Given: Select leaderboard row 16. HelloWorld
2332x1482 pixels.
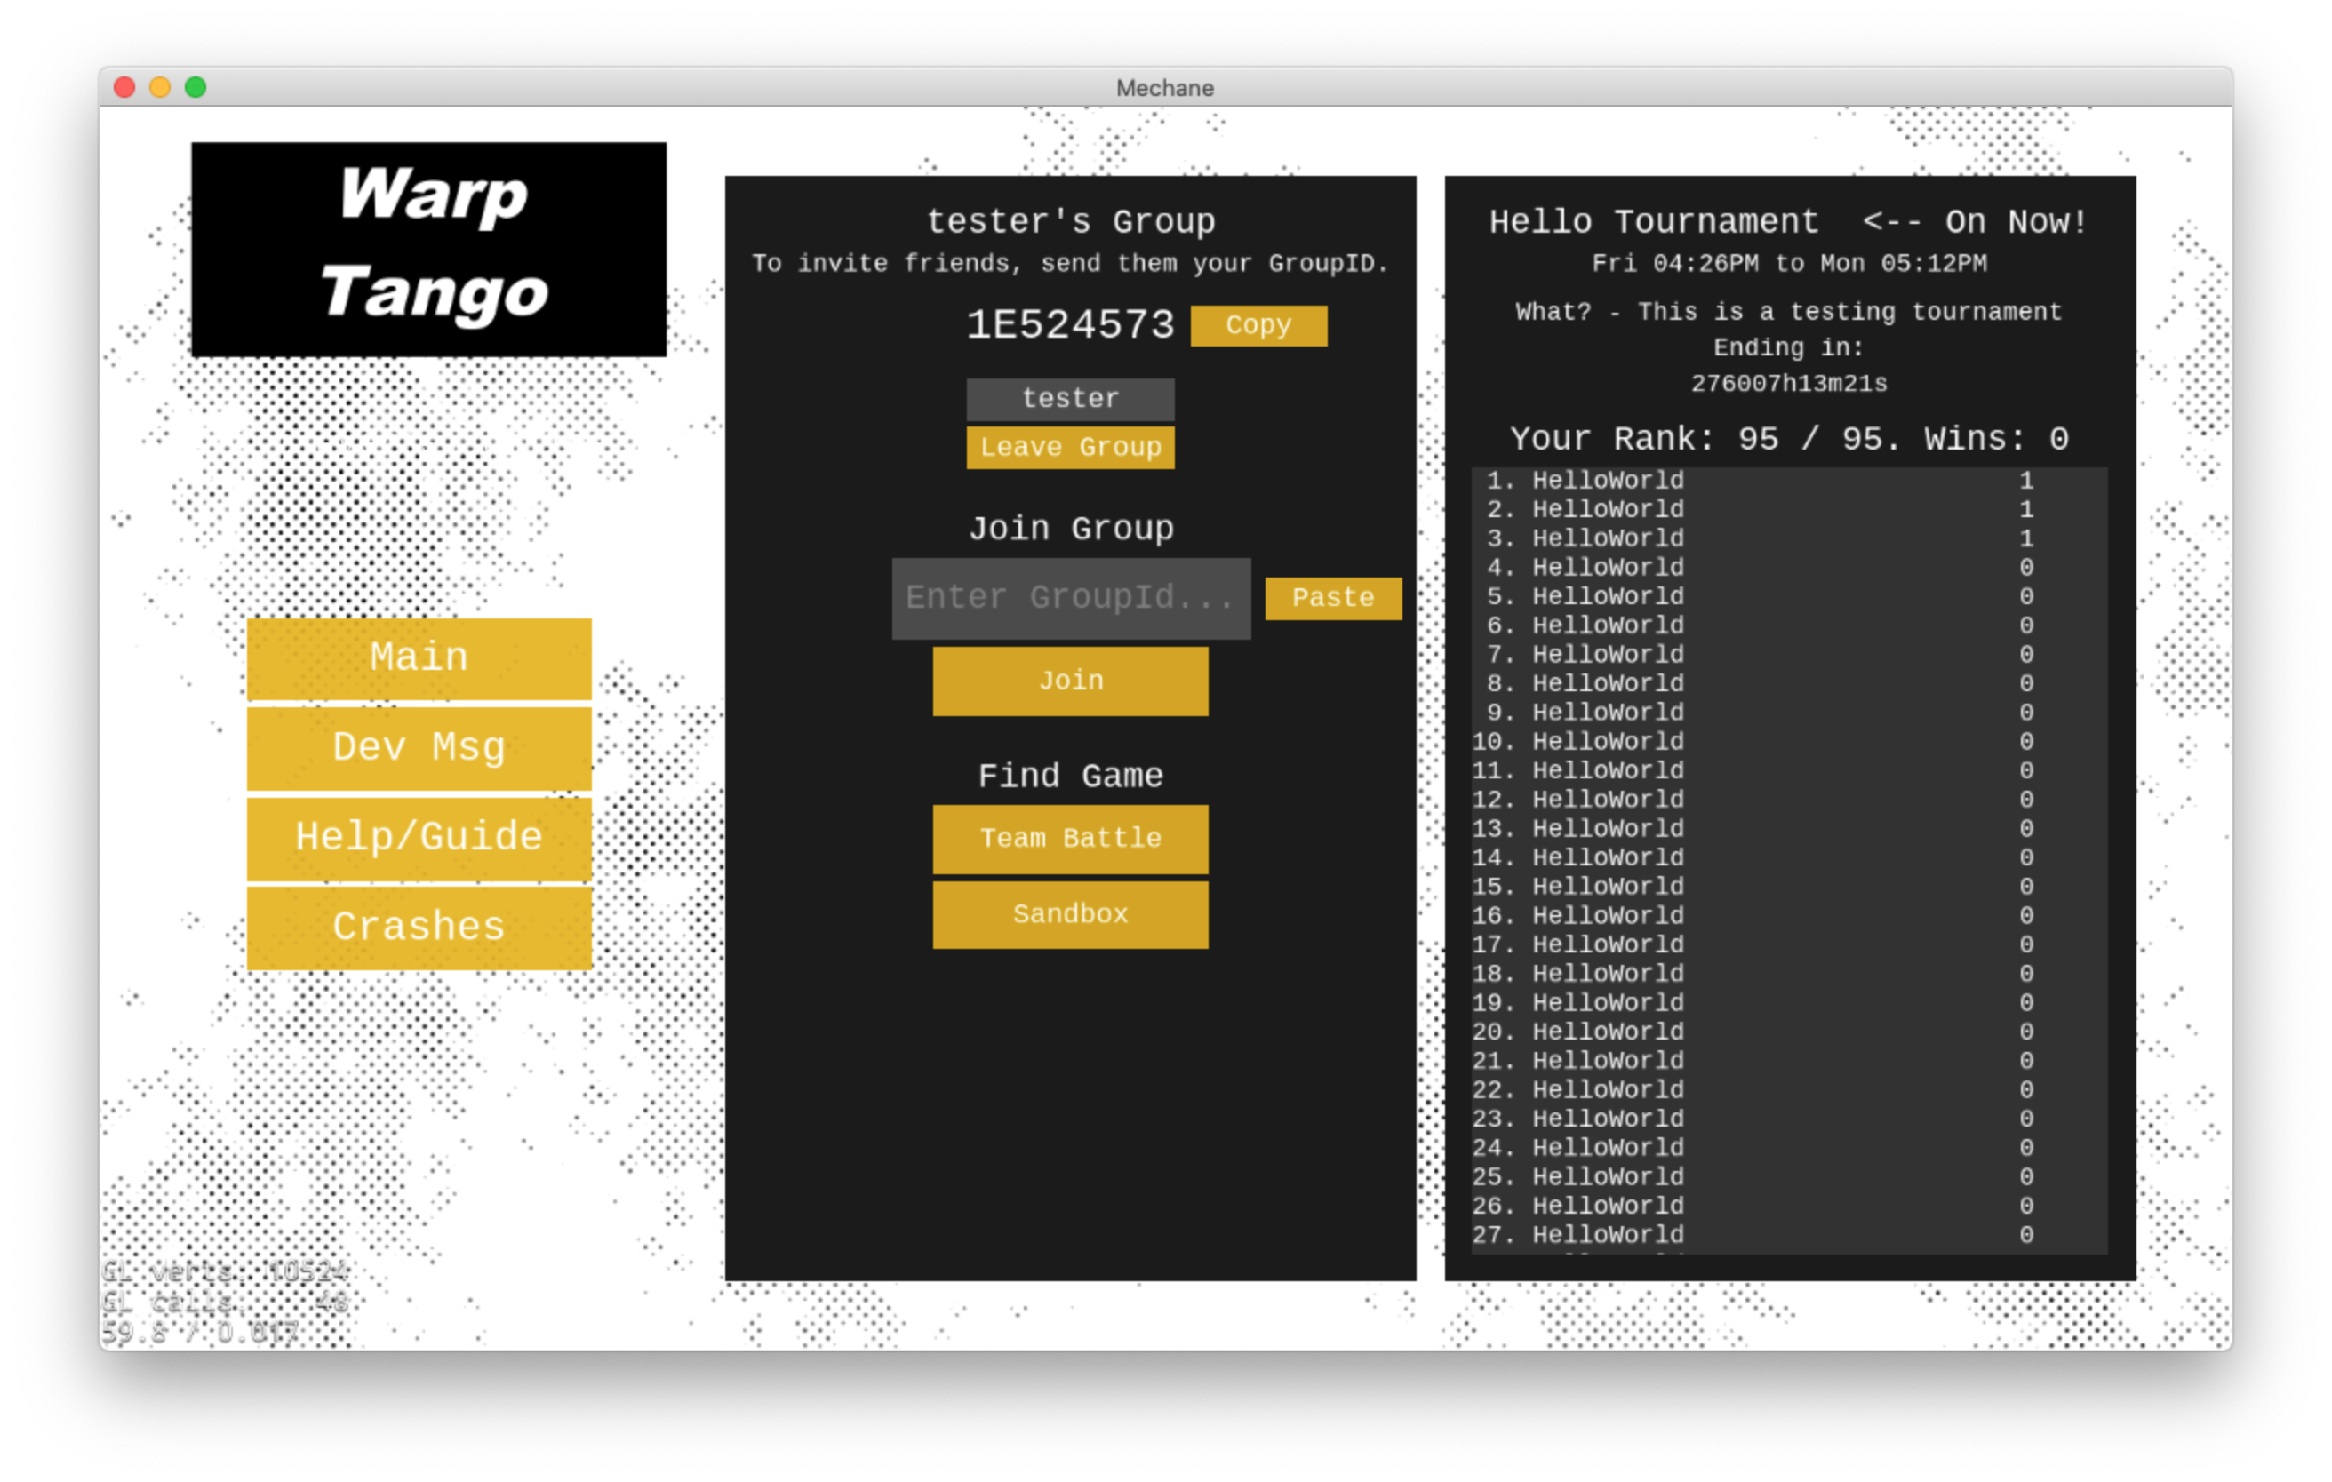Looking at the screenshot, I should coord(1789,917).
